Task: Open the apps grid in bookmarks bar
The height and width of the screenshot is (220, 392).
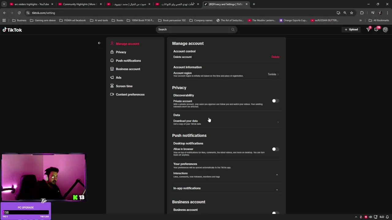Action: [4, 20]
